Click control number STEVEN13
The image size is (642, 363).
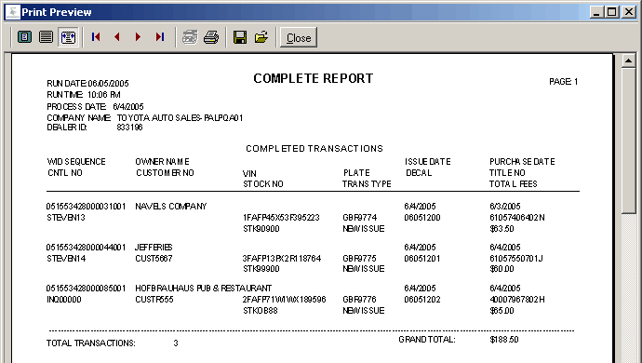click(66, 218)
